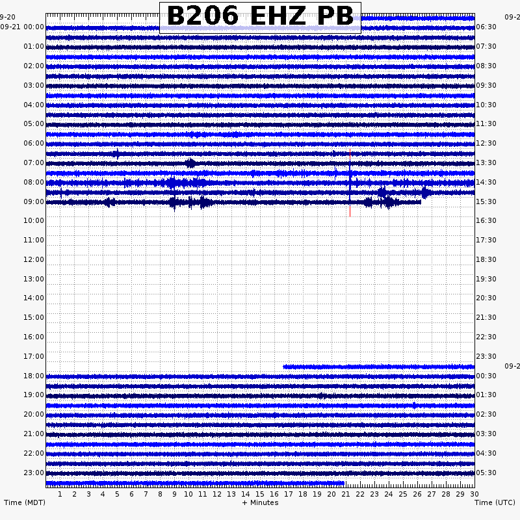Select the 01:30 UTC row label
520x520 pixels.
tap(486, 395)
